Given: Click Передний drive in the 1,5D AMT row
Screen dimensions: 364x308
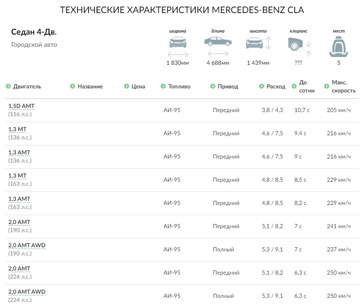Looking at the screenshot, I should point(226,110).
